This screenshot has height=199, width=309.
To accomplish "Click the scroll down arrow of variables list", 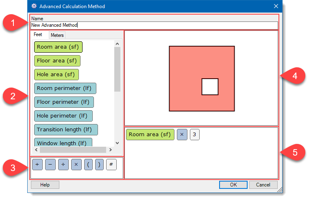I will pos(117,143).
